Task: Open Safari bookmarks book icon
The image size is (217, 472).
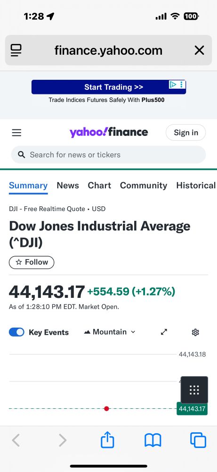Action: coord(153,440)
